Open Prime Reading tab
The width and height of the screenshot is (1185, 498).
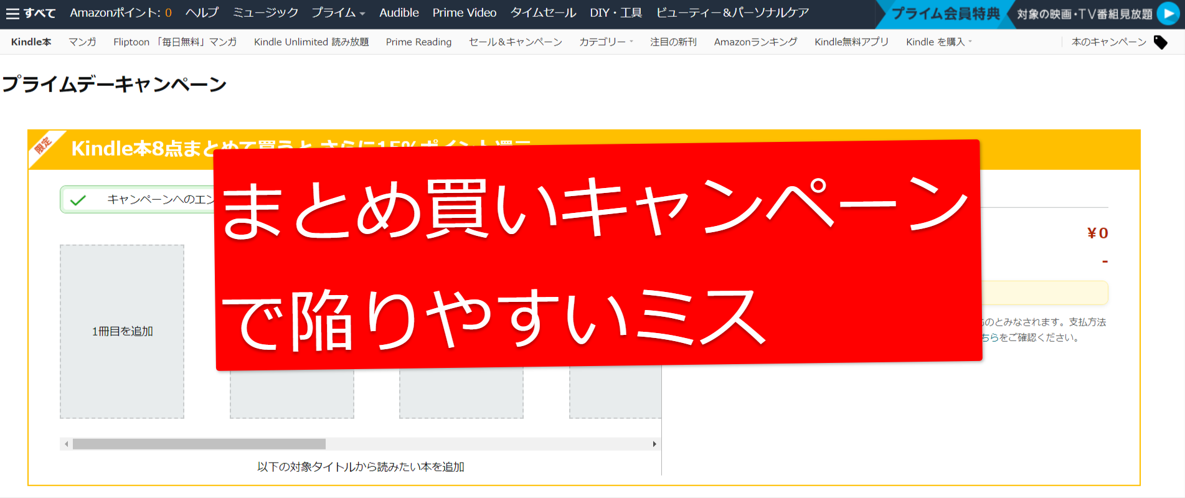(x=418, y=42)
